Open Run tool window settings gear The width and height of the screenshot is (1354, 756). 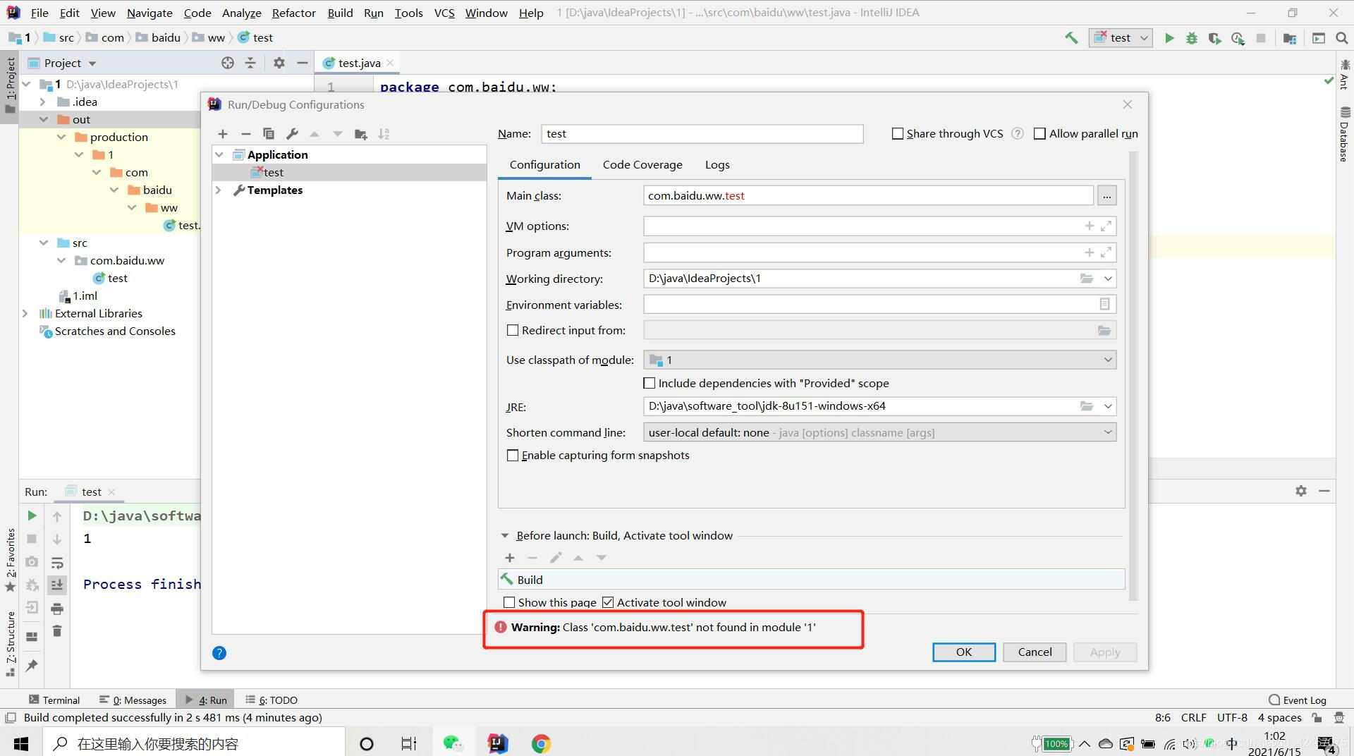point(1301,491)
